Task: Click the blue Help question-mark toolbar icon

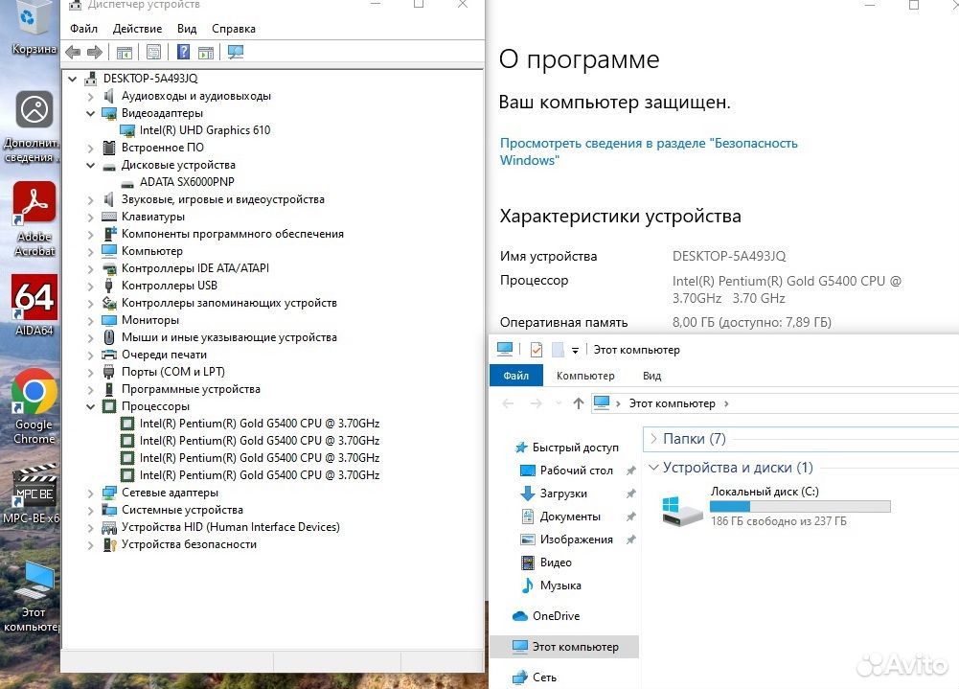Action: point(183,52)
